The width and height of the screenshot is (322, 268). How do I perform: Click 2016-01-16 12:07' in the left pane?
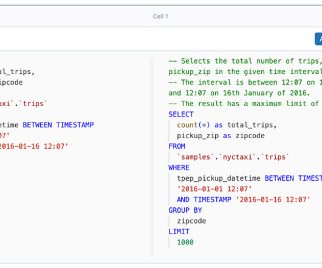[34, 146]
